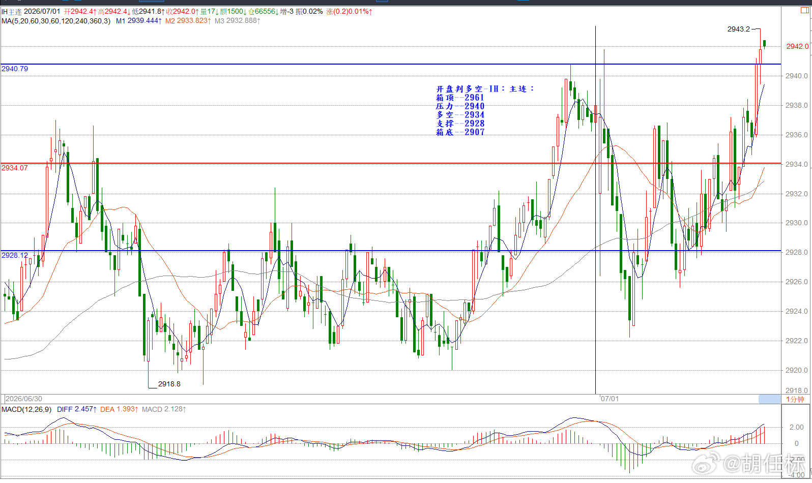The width and height of the screenshot is (812, 483).
Task: Open the MACD(12,26,9) indicator settings
Action: pyautogui.click(x=26, y=409)
